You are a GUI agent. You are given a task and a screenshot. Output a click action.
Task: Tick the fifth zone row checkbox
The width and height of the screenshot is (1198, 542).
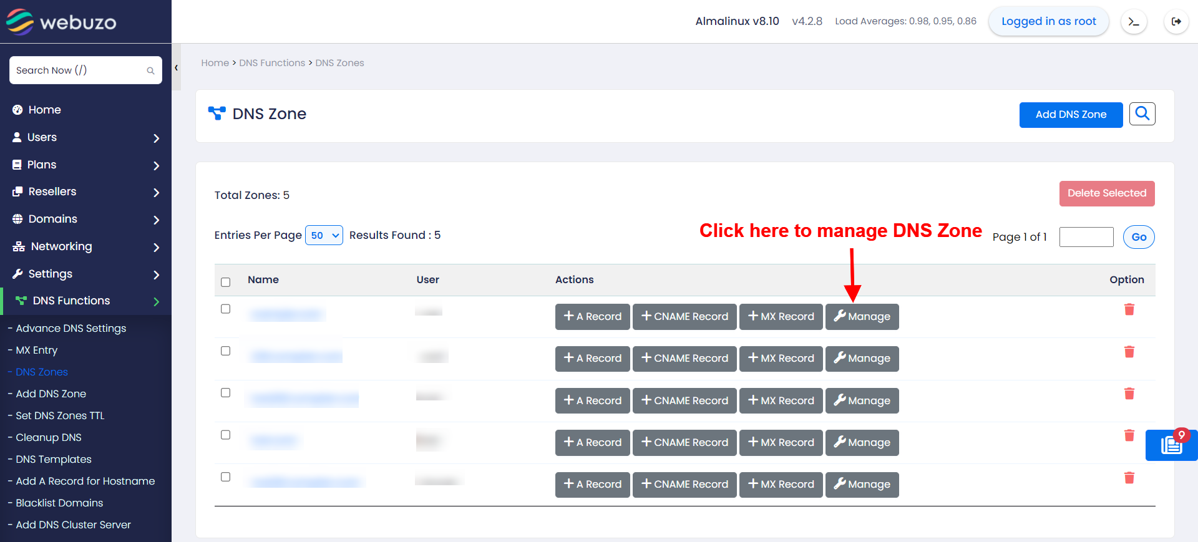point(226,477)
